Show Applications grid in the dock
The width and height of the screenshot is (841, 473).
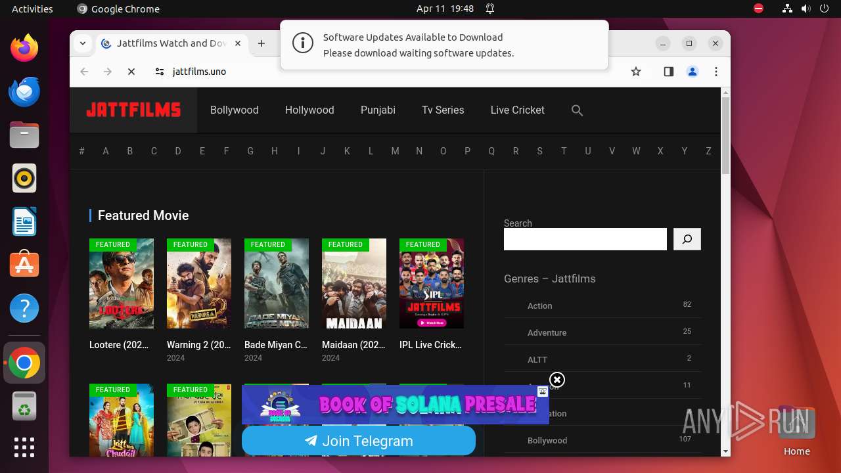point(24,447)
